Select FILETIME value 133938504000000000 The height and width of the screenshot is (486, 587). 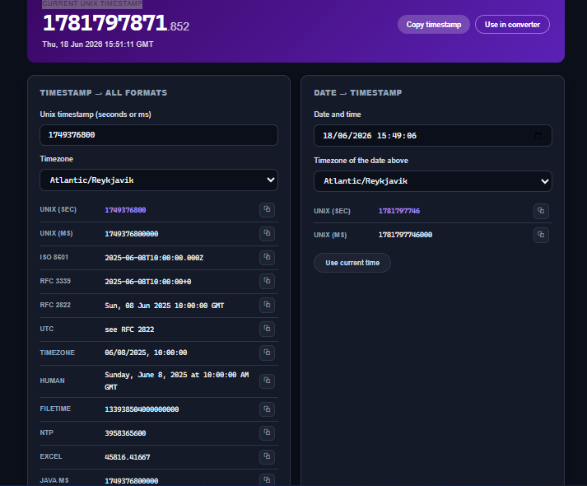click(142, 409)
